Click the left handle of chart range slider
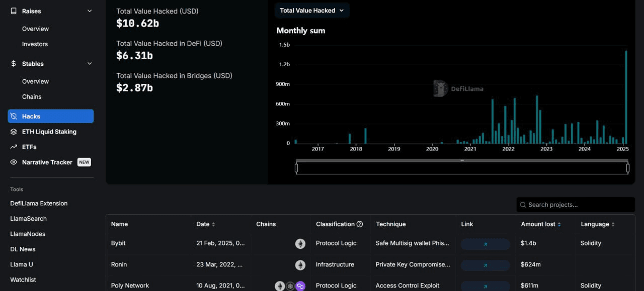This screenshot has width=644, height=291. tap(296, 168)
